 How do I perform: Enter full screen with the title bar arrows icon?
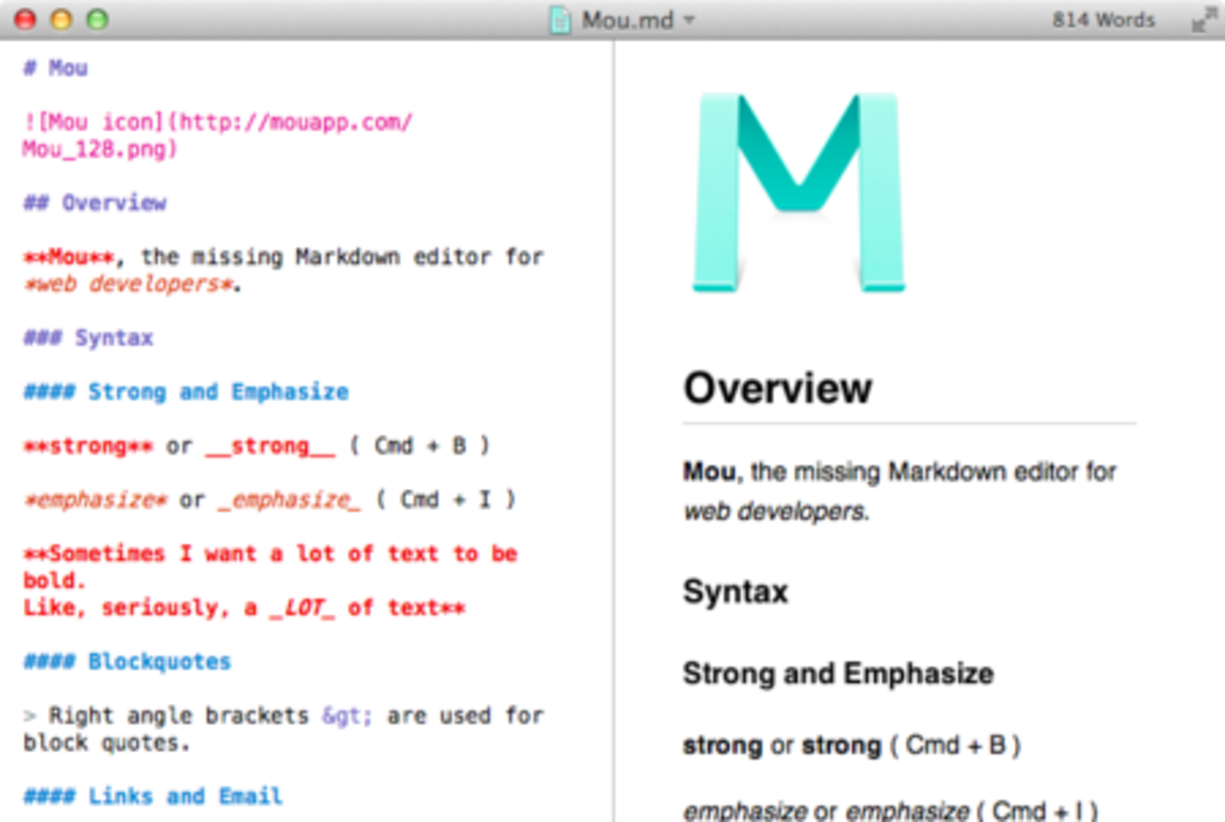(1202, 20)
